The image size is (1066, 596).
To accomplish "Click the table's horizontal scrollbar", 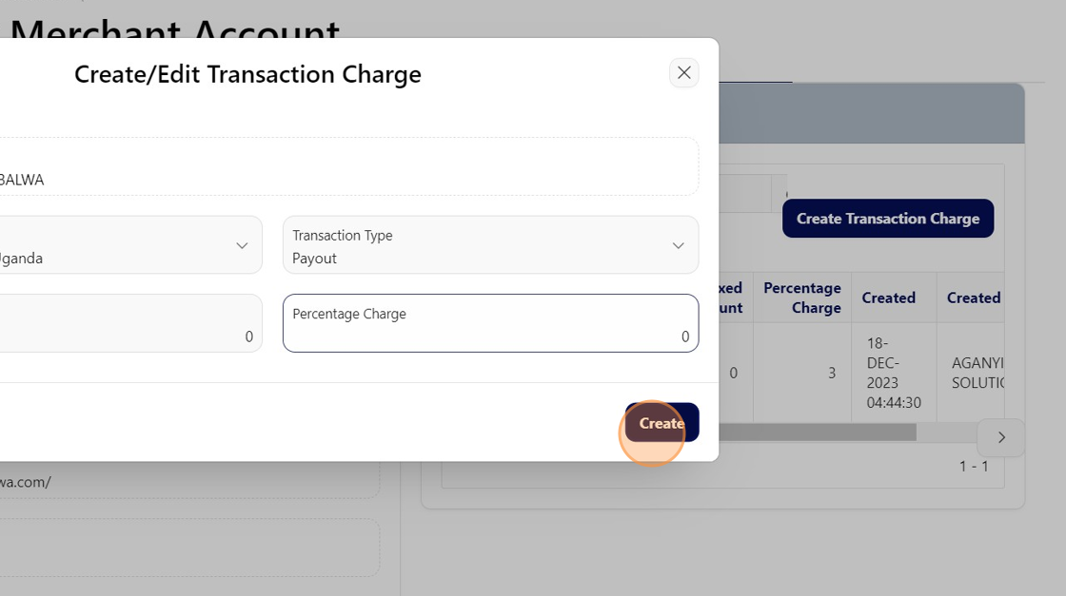I will pos(817,433).
